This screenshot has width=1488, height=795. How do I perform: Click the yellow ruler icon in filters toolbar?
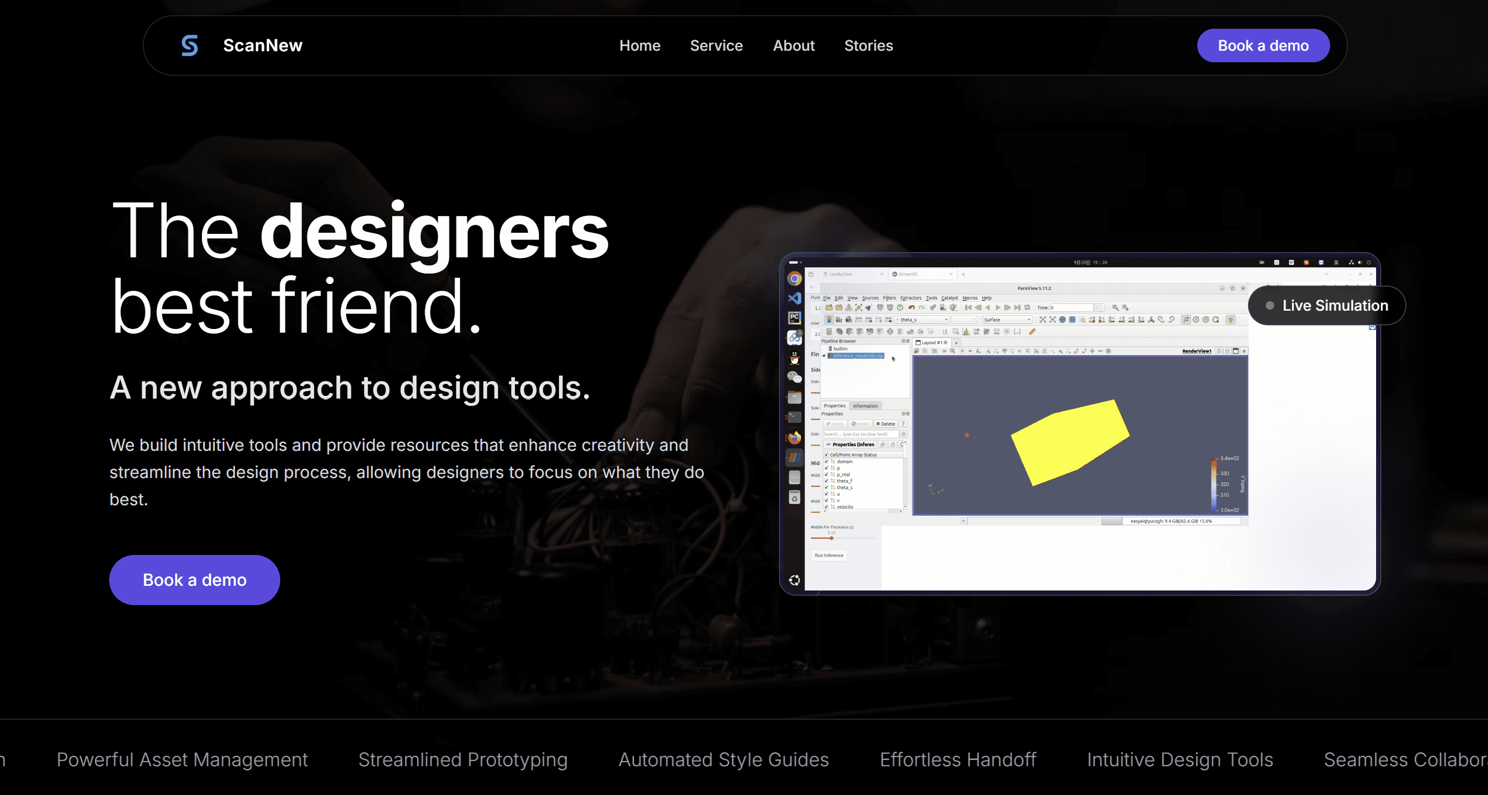(1032, 332)
